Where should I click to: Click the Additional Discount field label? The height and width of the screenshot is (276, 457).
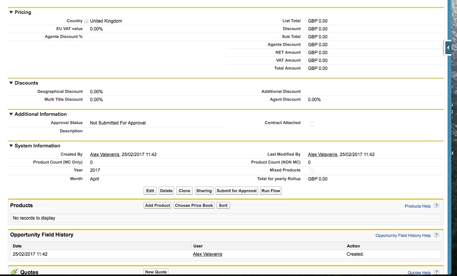[281, 92]
